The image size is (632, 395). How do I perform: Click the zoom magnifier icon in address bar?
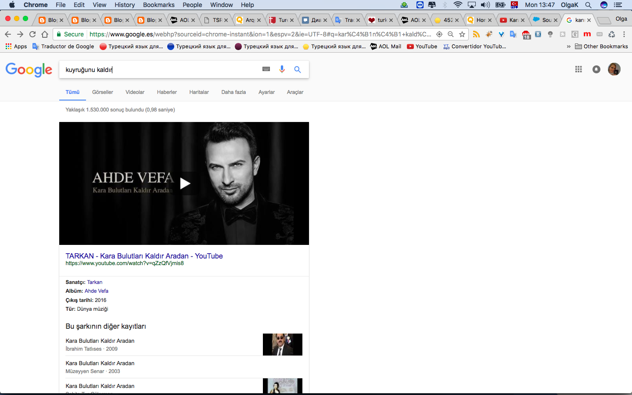click(451, 34)
